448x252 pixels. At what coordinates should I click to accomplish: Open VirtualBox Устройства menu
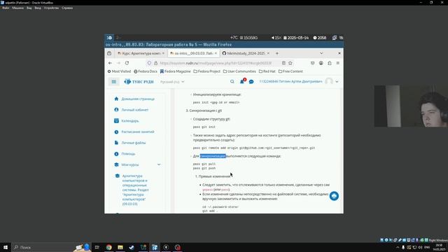[51, 8]
